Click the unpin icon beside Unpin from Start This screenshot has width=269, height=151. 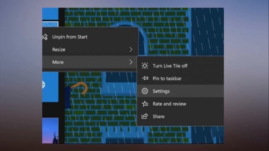click(x=45, y=37)
